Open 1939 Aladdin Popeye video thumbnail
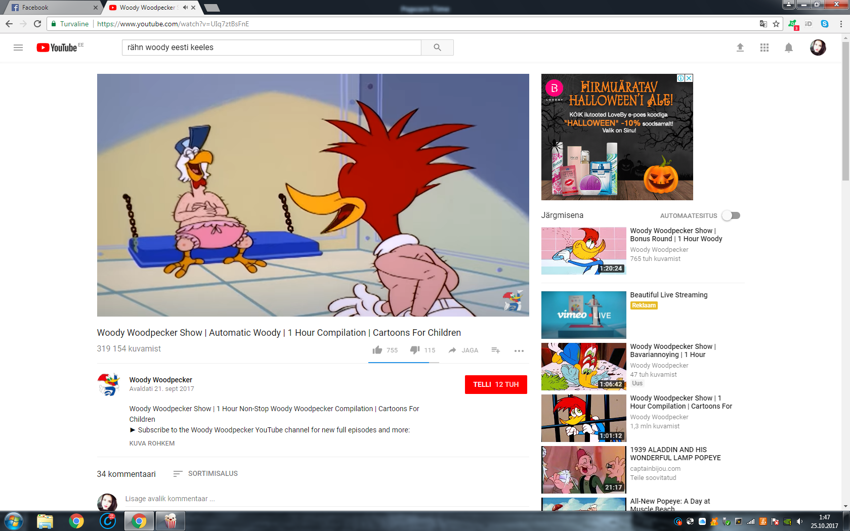The height and width of the screenshot is (531, 850). pyautogui.click(x=584, y=470)
